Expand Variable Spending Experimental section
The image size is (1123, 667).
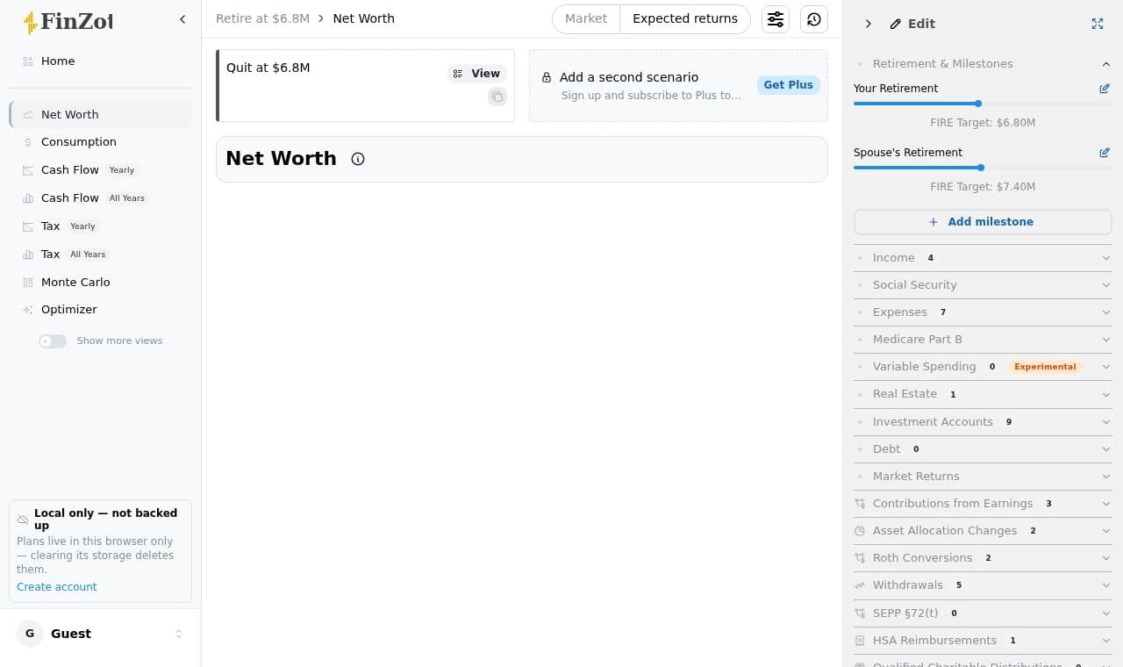983,367
